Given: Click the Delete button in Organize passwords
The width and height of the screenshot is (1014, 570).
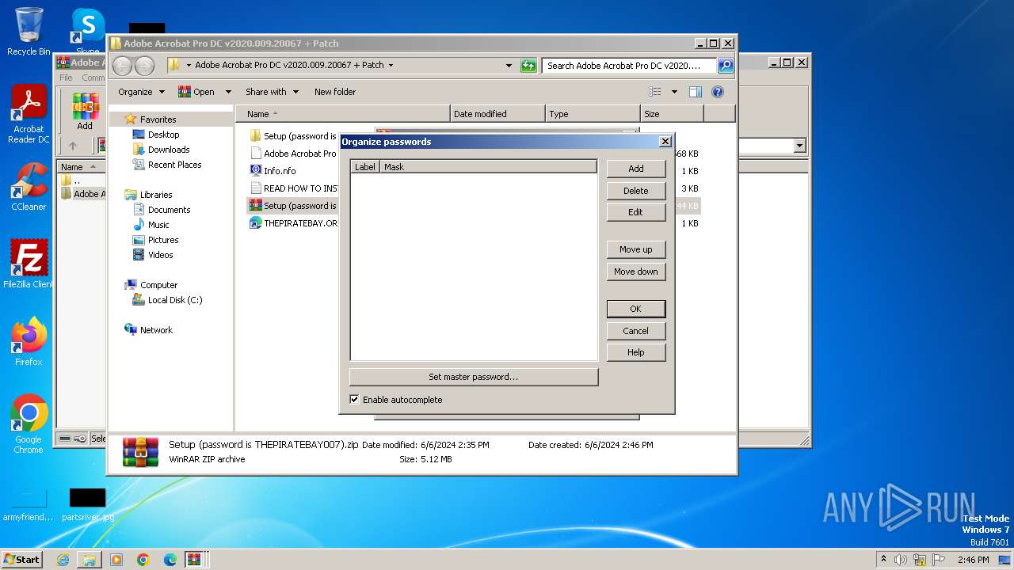Looking at the screenshot, I should [x=636, y=191].
